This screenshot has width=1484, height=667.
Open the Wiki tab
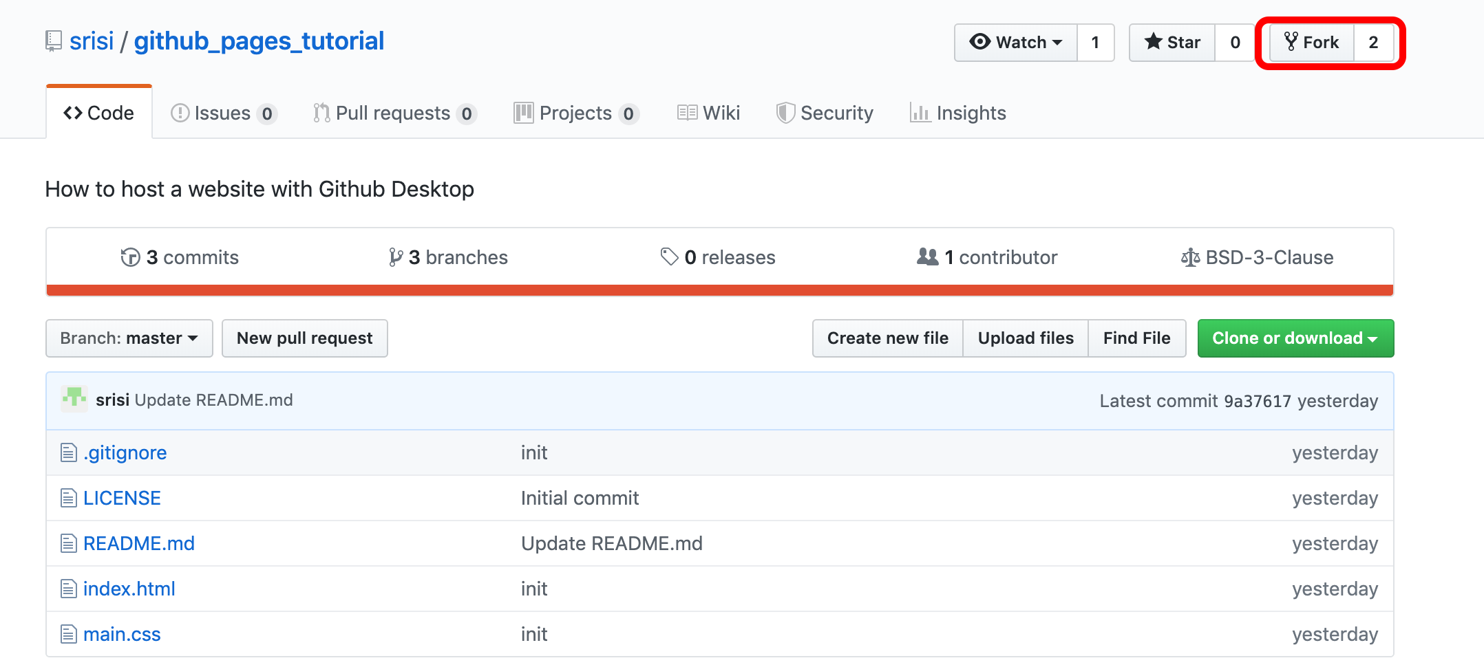708,113
